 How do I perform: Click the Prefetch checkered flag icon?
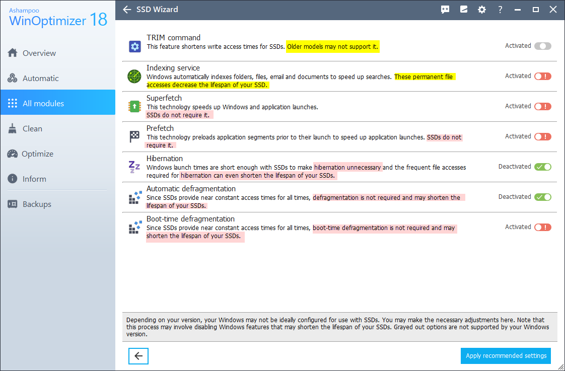134,137
